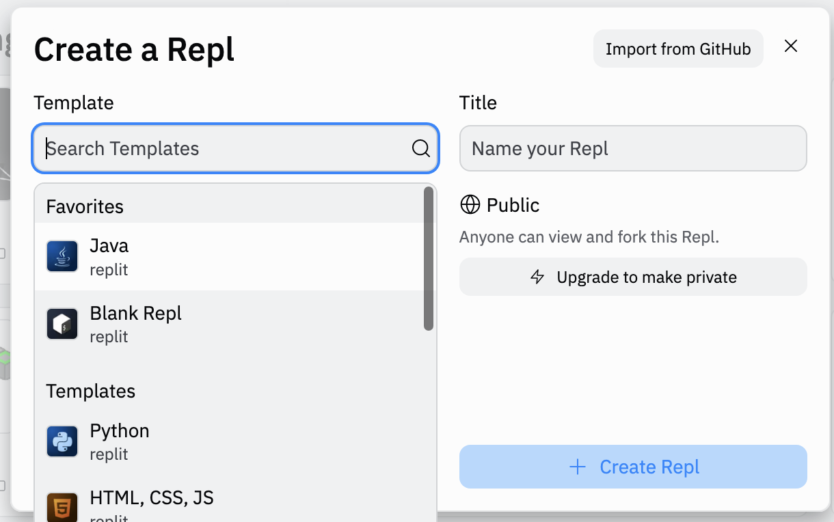Click 'replit' author under Python
This screenshot has height=522, width=834.
[x=109, y=454]
